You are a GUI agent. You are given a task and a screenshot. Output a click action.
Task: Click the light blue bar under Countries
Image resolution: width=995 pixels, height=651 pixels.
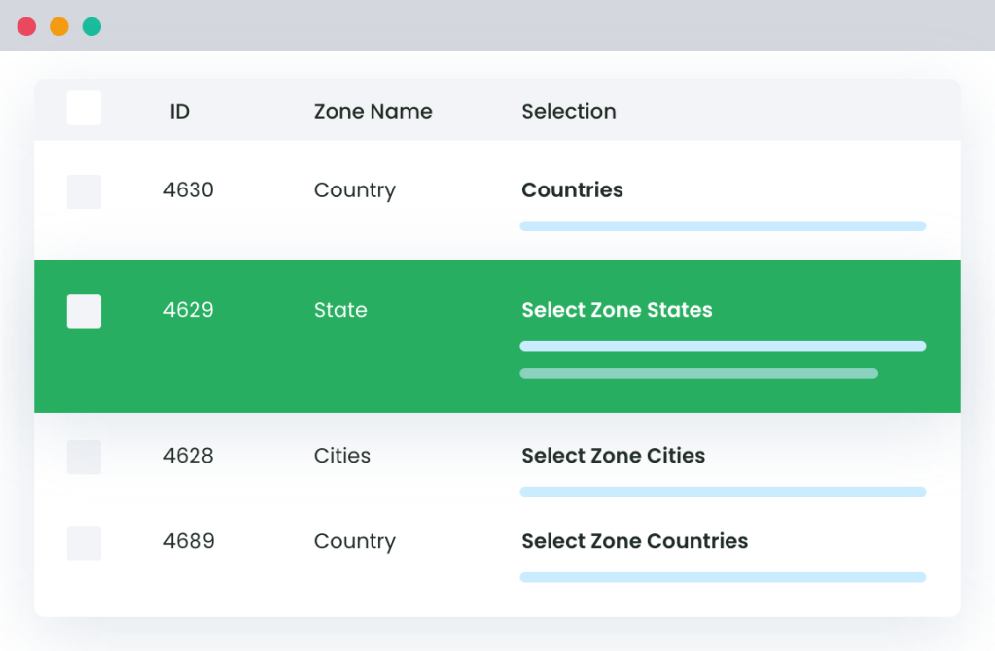point(723,226)
